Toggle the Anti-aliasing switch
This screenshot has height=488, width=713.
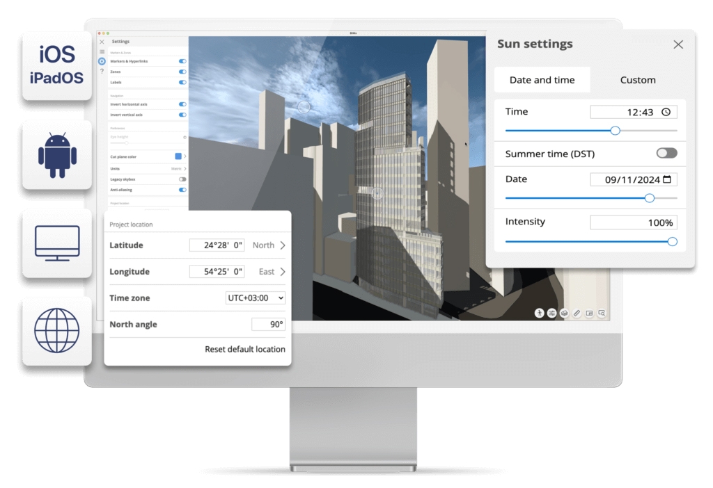click(182, 190)
